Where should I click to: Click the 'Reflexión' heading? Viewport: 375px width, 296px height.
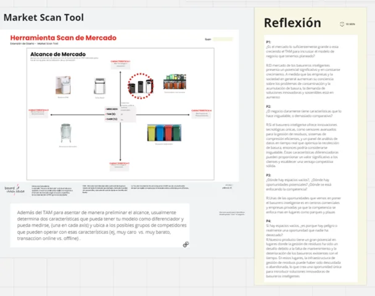pyautogui.click(x=292, y=23)
